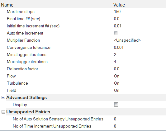Image resolution: width=166 pixels, height=131 pixels.
Task: Change the Turbulence setting On value
Action: (x=116, y=83)
